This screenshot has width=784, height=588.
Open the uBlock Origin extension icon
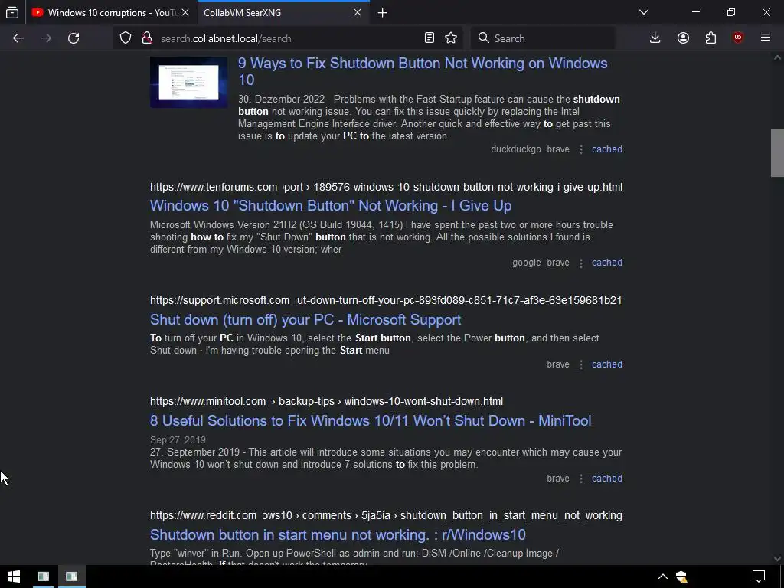(738, 38)
